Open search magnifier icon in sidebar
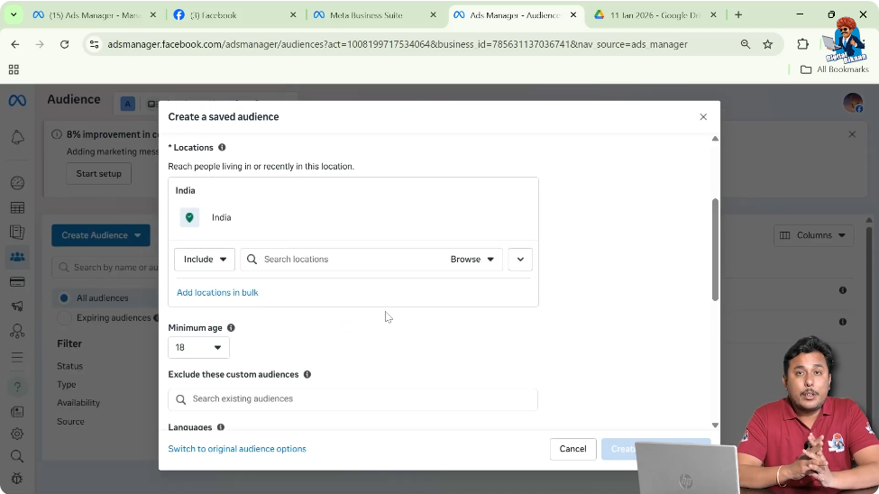 [x=17, y=456]
